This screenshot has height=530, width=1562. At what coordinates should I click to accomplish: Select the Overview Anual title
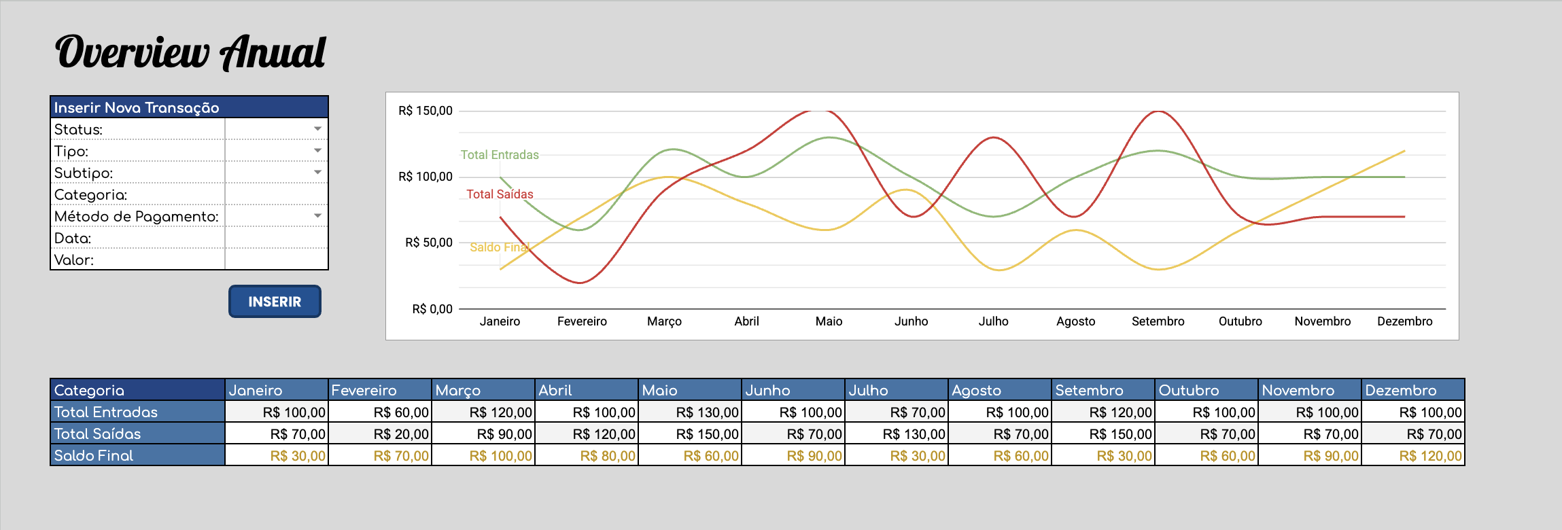190,53
